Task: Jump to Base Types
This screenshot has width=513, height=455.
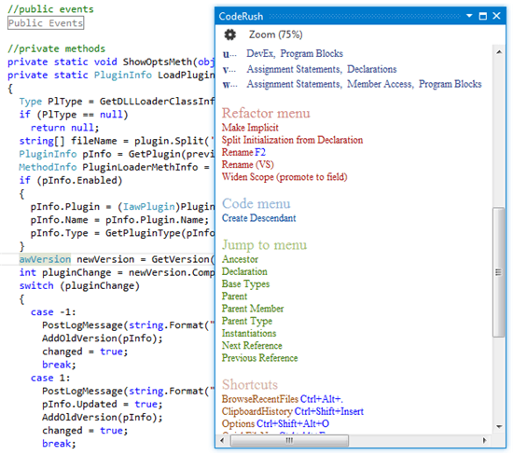Action: (x=246, y=284)
